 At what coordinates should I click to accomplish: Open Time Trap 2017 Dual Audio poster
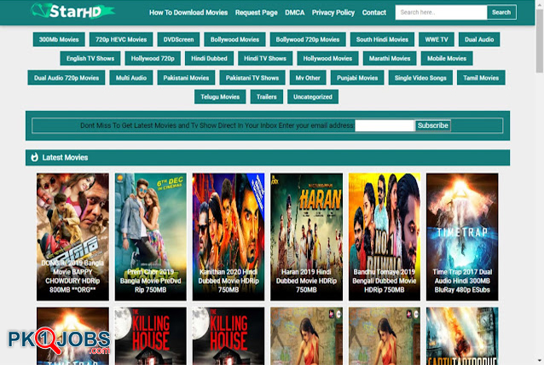462,237
